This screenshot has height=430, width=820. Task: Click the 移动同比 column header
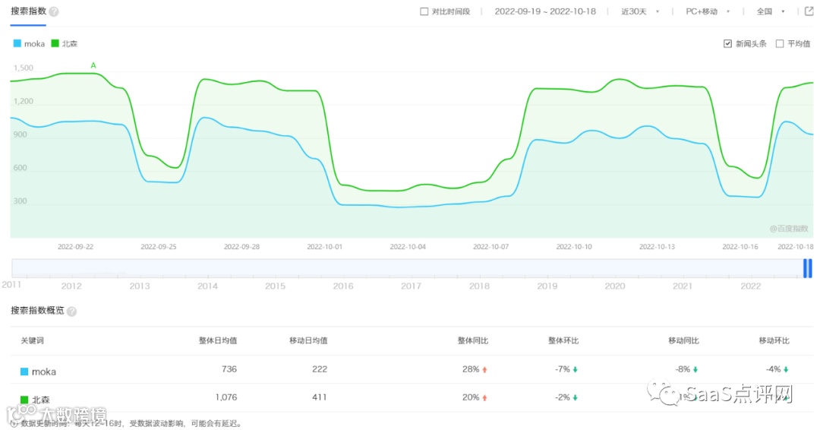coord(683,340)
